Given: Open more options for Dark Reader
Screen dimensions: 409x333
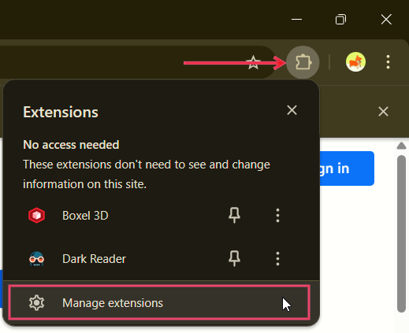Looking at the screenshot, I should 277,259.
